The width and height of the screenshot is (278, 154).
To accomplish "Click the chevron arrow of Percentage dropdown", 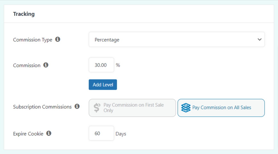I will point(259,39).
